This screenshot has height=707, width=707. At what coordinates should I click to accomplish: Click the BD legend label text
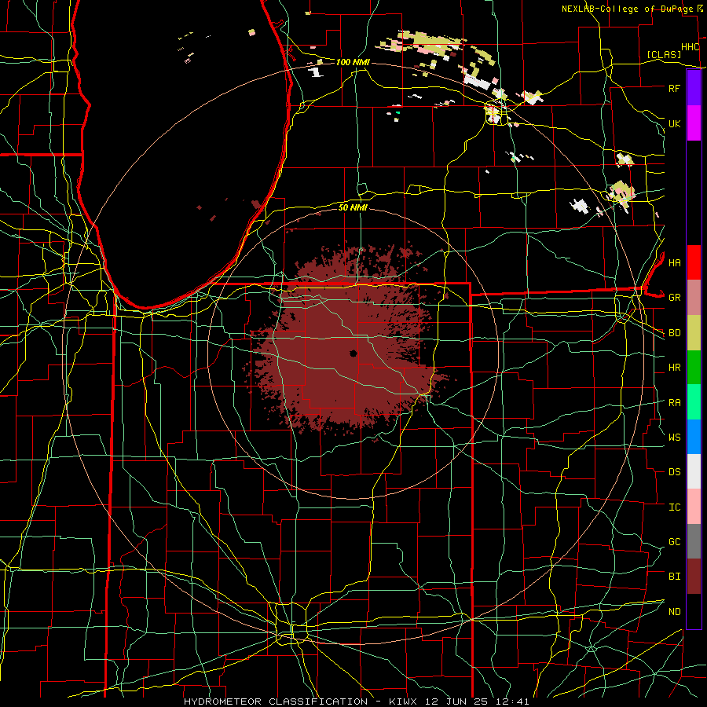coord(674,333)
